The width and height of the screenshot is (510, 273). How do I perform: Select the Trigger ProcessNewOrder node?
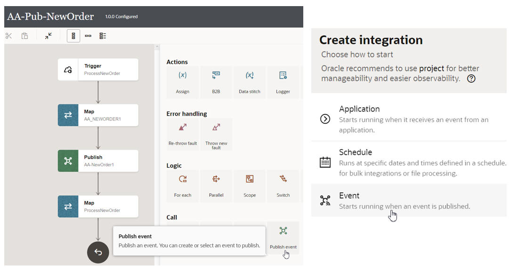coord(98,70)
